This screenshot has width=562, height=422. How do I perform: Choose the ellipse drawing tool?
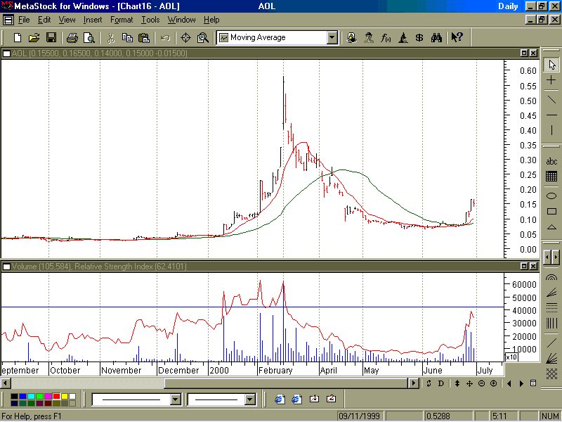tap(551, 196)
